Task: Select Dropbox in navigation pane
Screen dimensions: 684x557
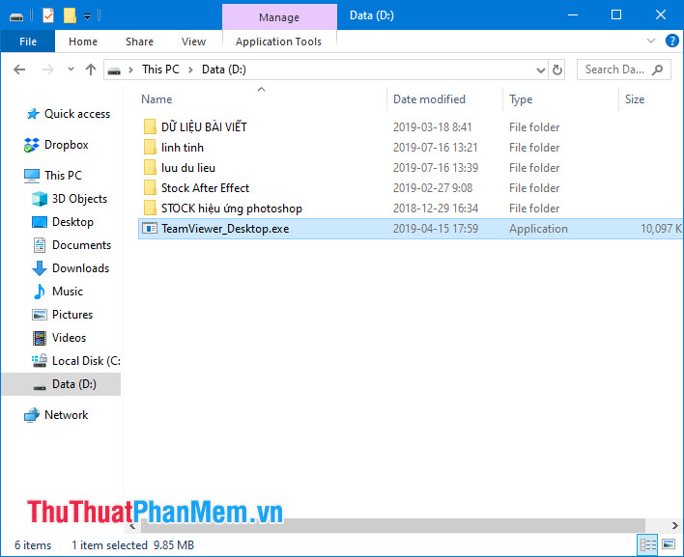Action: (56, 145)
